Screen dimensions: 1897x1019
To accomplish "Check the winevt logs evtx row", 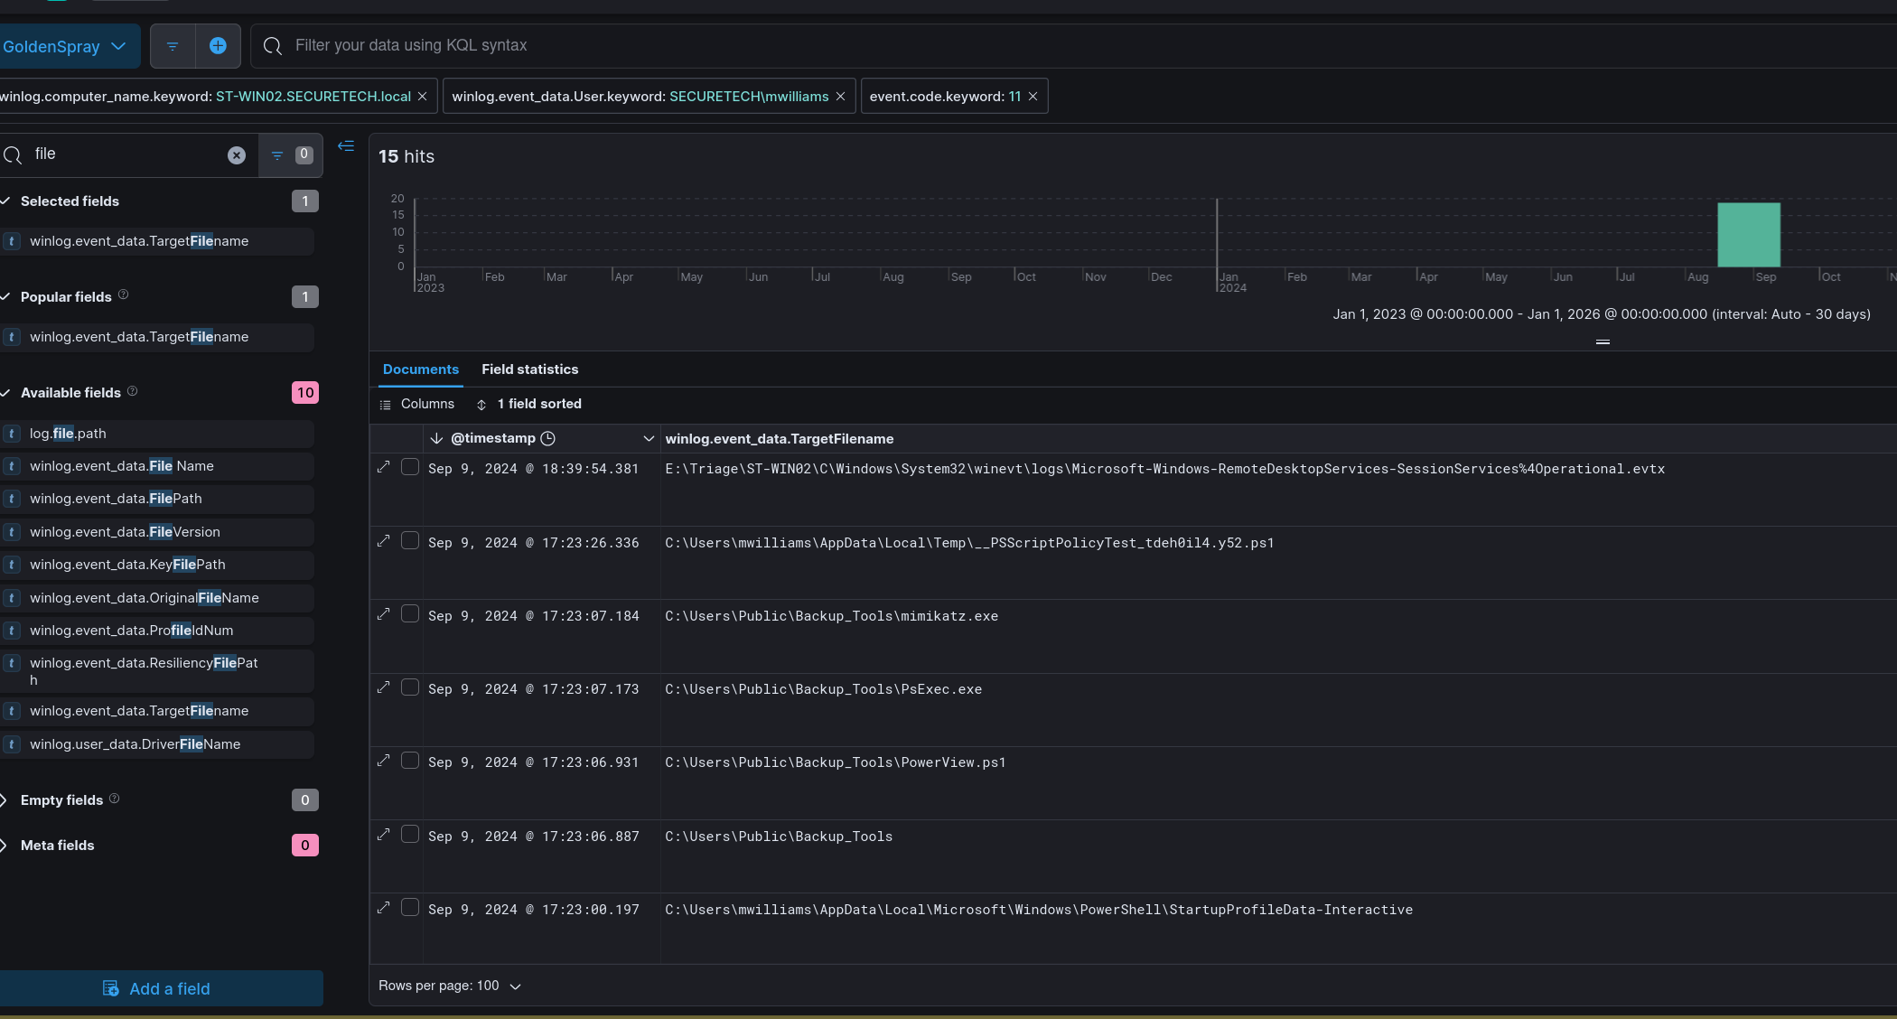I will [410, 467].
